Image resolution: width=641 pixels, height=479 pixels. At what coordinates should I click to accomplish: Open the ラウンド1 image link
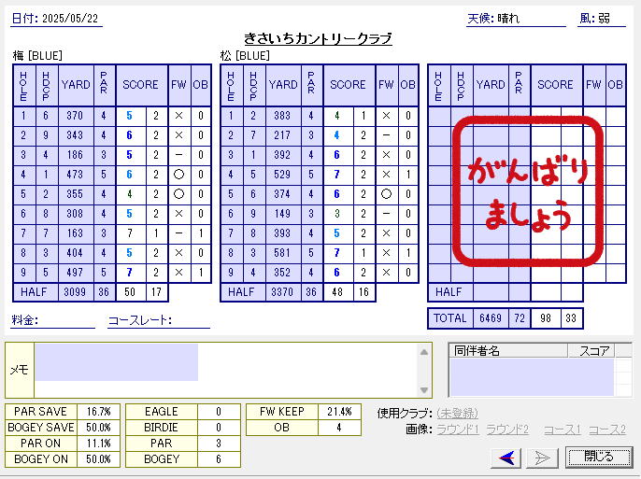click(458, 430)
